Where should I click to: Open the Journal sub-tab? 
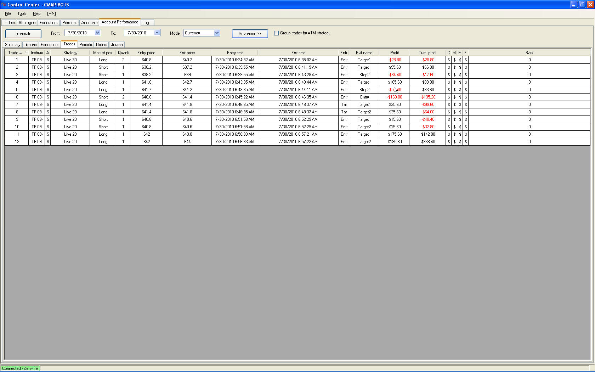(x=117, y=45)
